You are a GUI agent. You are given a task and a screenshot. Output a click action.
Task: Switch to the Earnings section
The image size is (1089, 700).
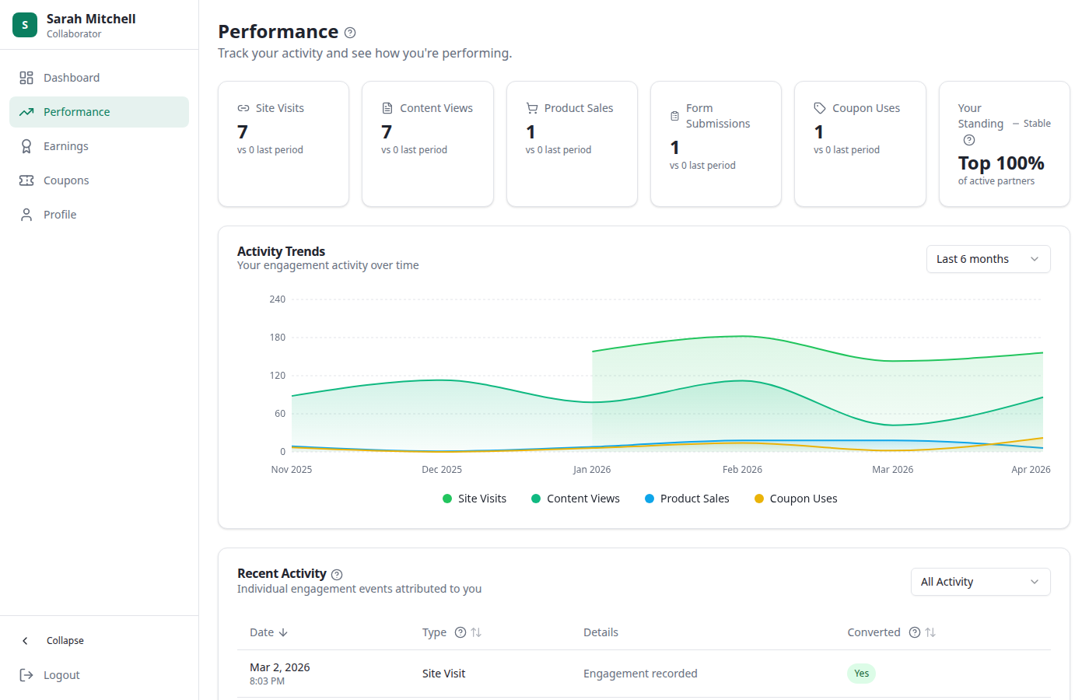[x=66, y=145]
